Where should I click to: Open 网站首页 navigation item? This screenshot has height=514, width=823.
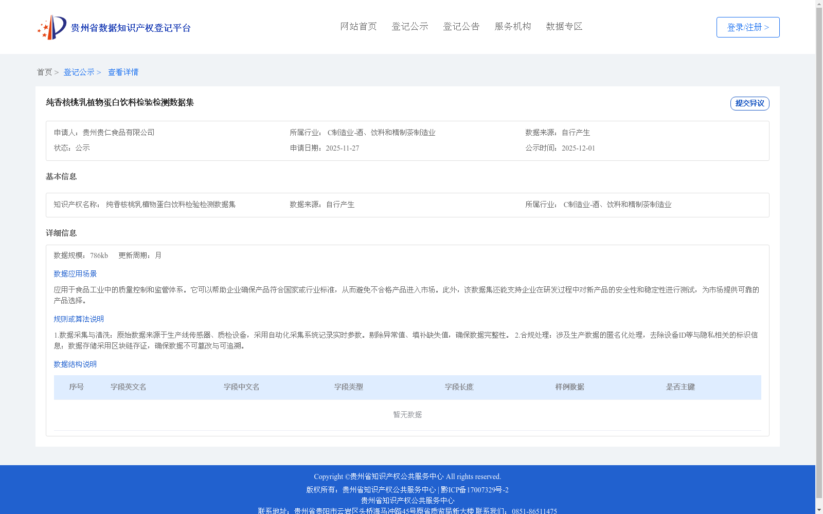359,26
